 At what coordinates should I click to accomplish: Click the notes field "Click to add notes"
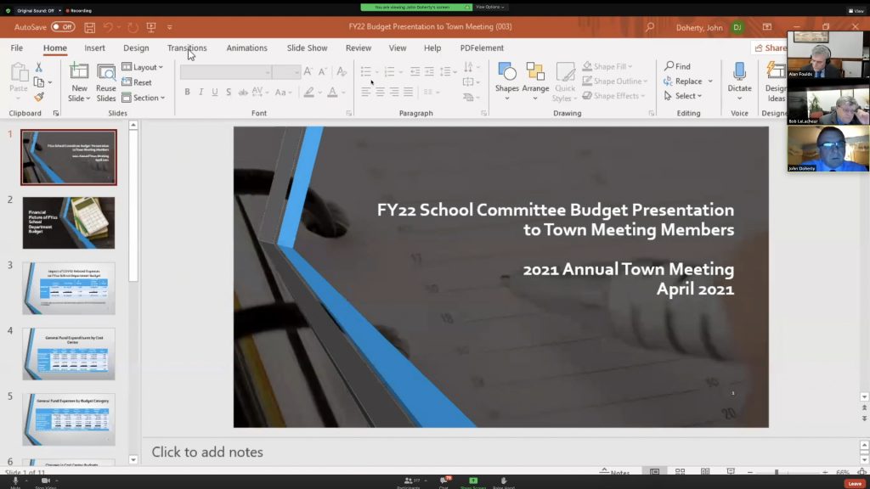(x=207, y=452)
